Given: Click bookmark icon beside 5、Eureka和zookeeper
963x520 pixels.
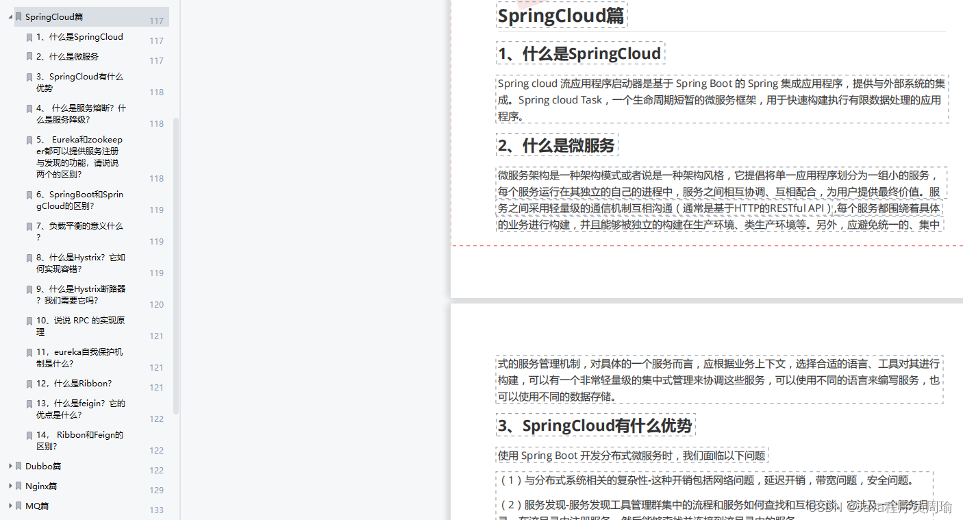Looking at the screenshot, I should click(x=29, y=140).
